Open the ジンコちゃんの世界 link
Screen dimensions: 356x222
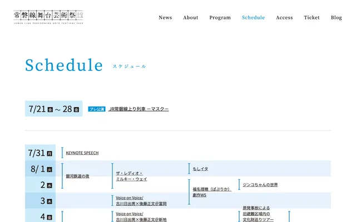coord(260,185)
